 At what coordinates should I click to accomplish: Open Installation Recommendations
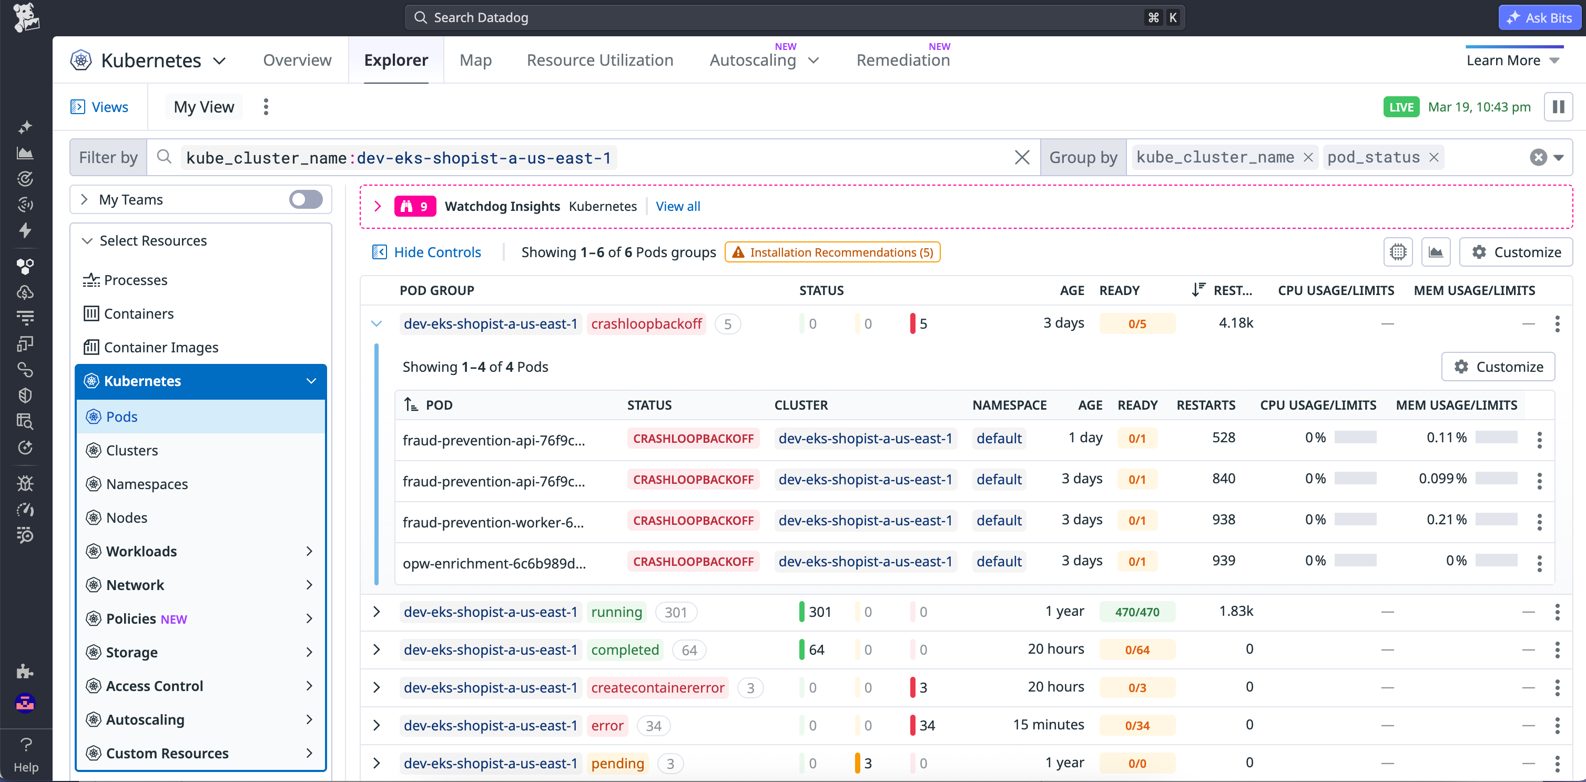[x=832, y=252]
